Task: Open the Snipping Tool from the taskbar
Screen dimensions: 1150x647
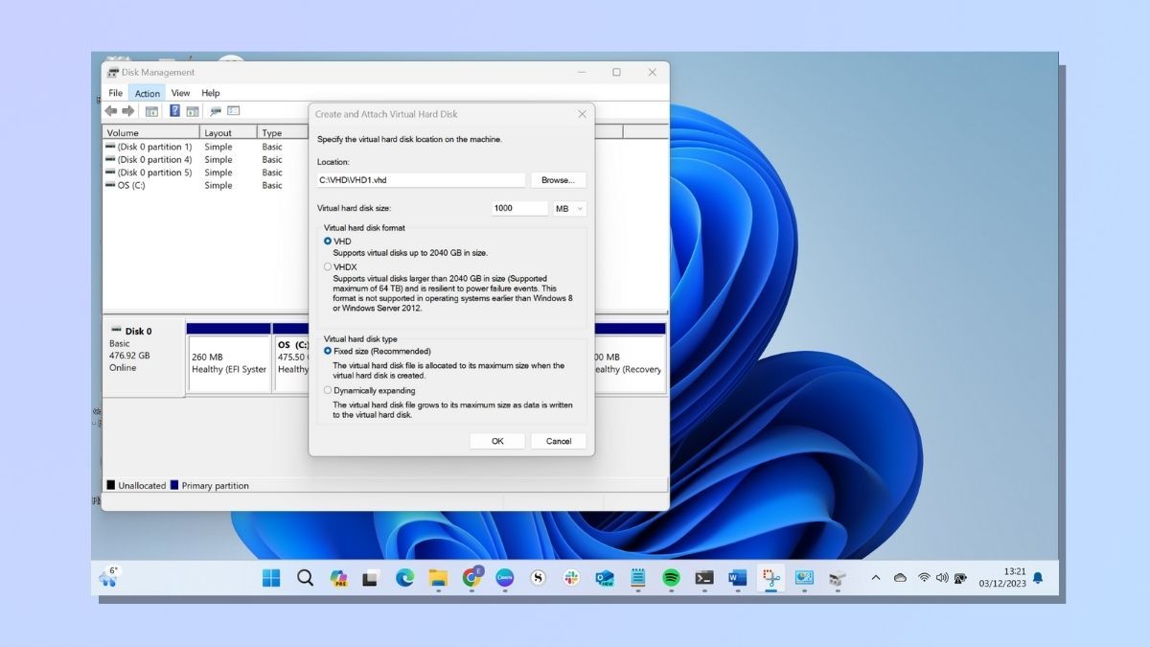Action: pos(772,578)
